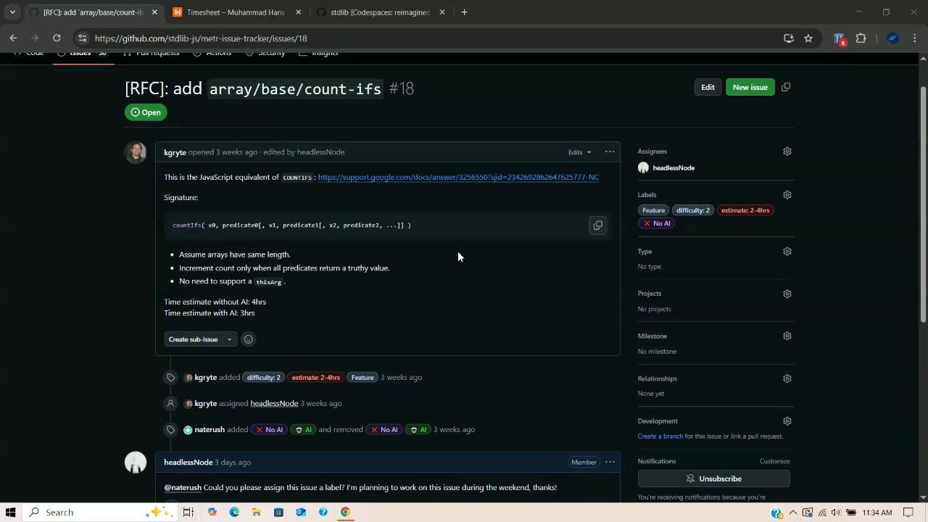This screenshot has width=928, height=522.
Task: Open kgryte's profile in the issue header
Action: pos(175,152)
